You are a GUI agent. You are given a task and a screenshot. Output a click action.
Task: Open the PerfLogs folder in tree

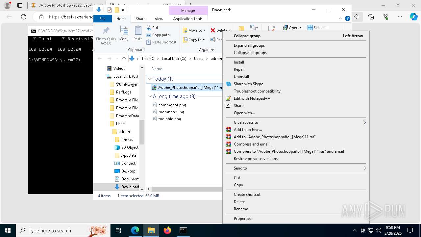click(x=121, y=92)
